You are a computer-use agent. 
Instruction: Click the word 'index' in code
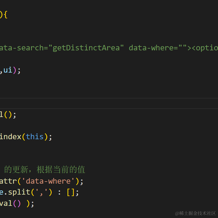[x=10, y=137]
